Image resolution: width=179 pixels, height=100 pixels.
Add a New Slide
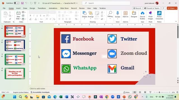18,13
